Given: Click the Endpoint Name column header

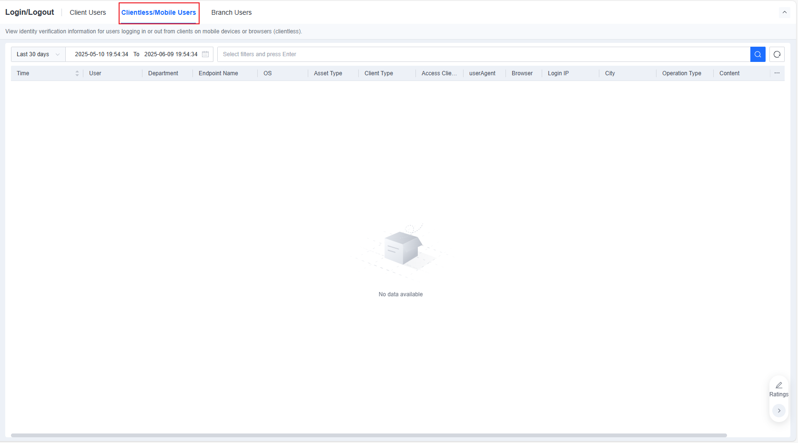Looking at the screenshot, I should (x=218, y=73).
